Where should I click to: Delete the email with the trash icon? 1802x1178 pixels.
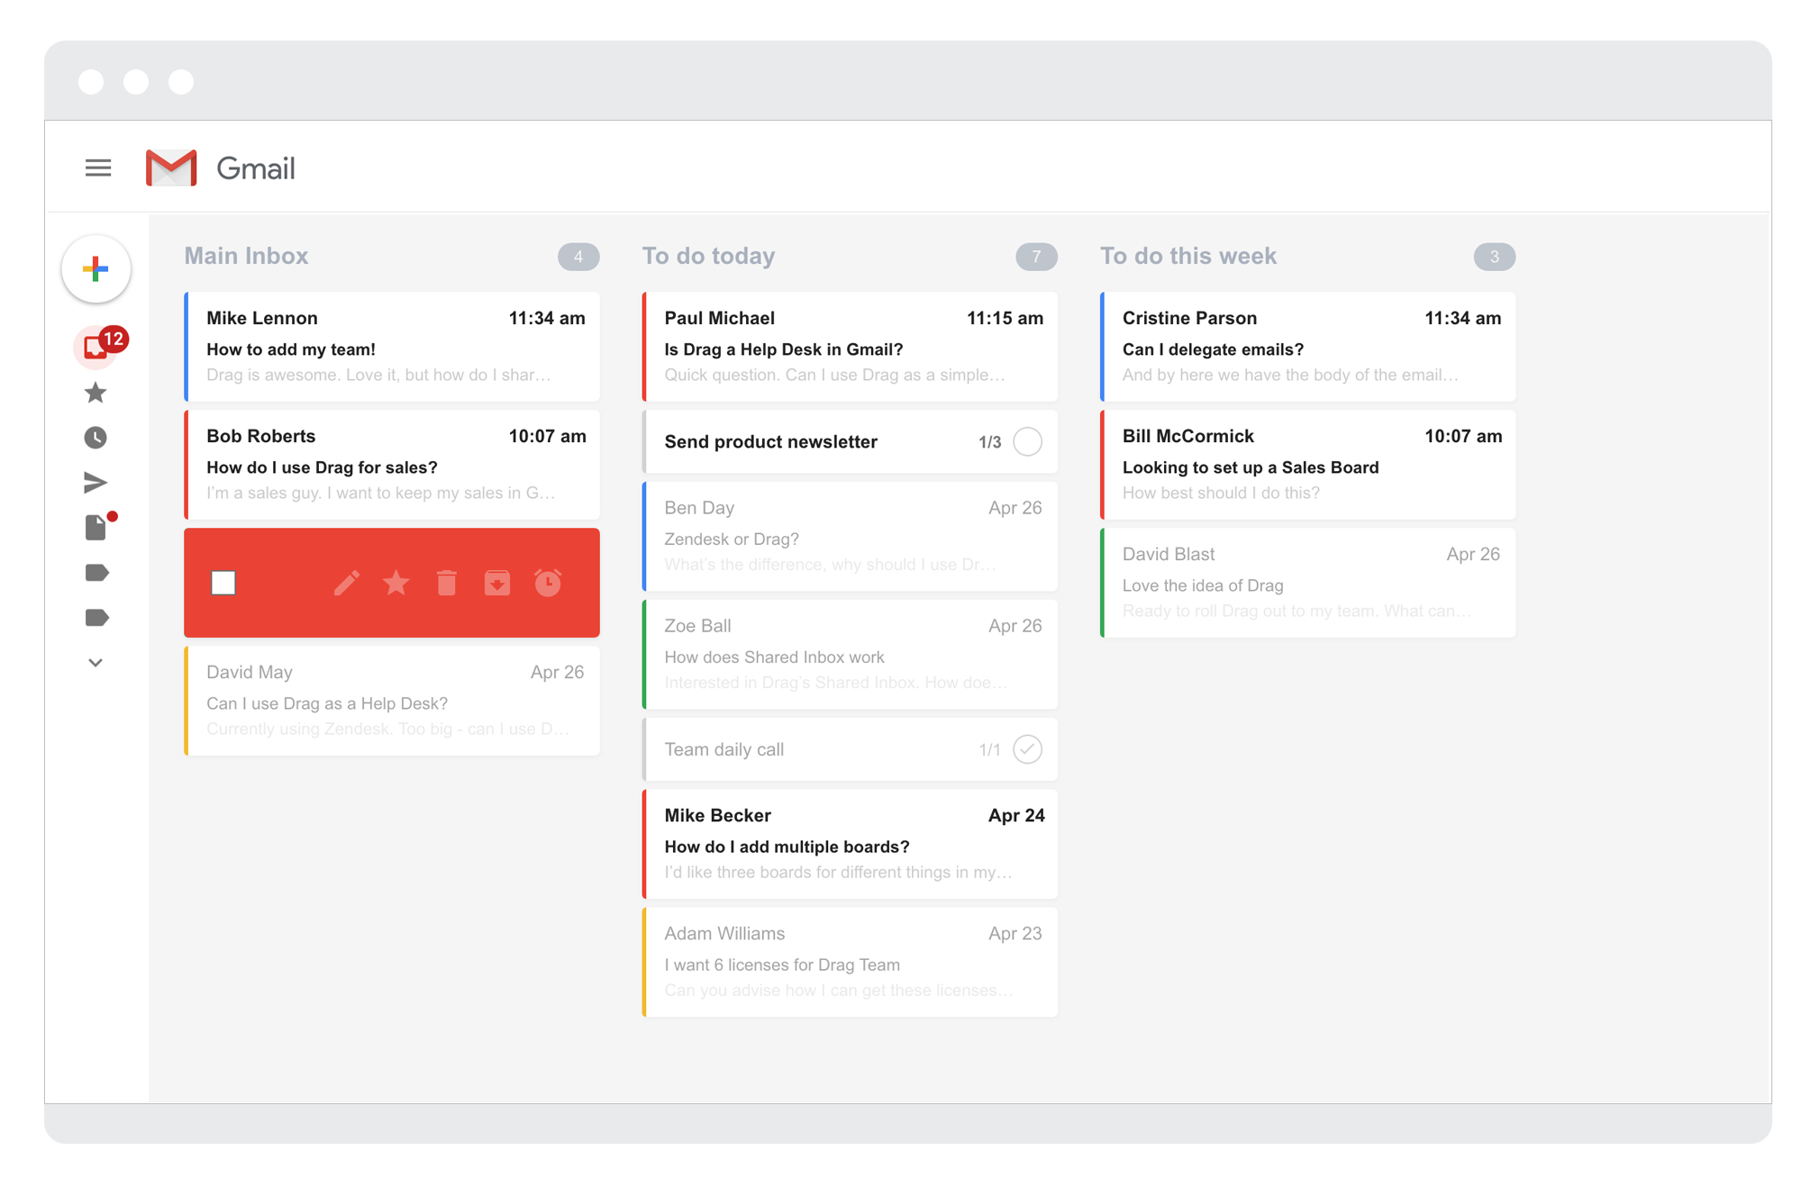447,584
